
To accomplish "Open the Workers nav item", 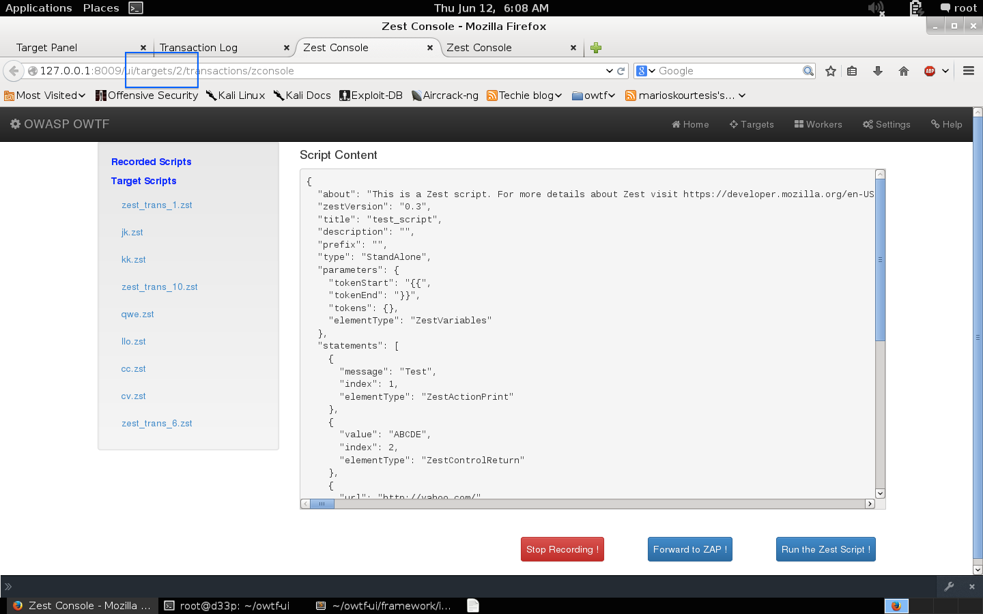I will pyautogui.click(x=818, y=124).
